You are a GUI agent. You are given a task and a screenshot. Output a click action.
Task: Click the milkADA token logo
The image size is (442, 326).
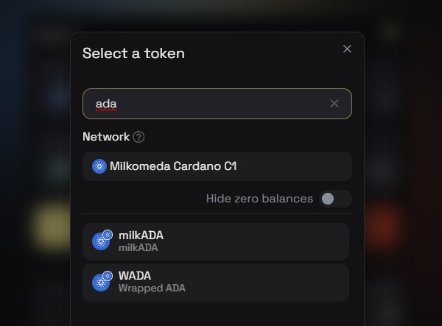(x=101, y=241)
